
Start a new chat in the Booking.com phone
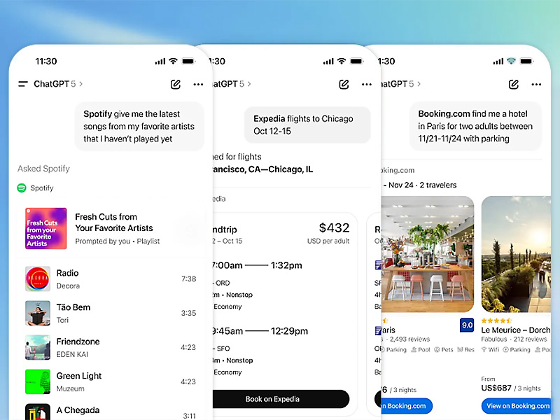[x=514, y=84]
